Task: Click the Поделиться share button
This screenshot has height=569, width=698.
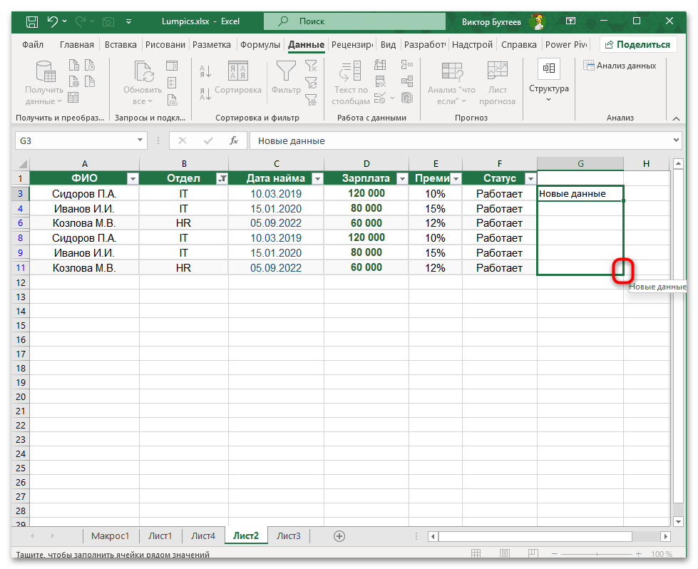Action: 638,44
